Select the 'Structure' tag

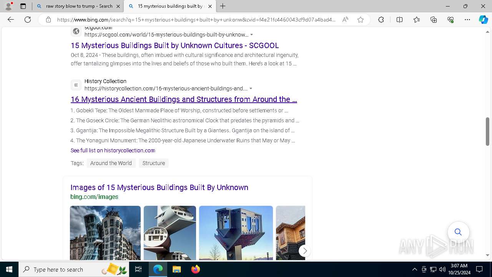pyautogui.click(x=154, y=163)
